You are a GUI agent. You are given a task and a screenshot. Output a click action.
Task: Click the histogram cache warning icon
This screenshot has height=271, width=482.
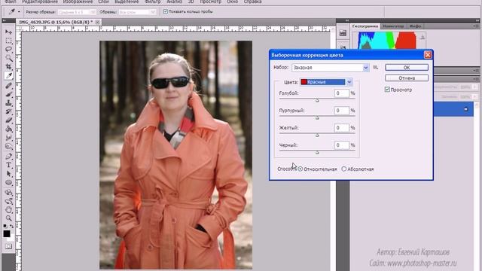(423, 37)
